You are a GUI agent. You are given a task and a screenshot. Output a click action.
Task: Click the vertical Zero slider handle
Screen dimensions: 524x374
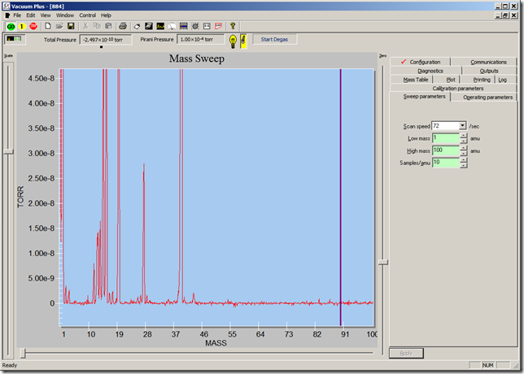click(x=383, y=262)
